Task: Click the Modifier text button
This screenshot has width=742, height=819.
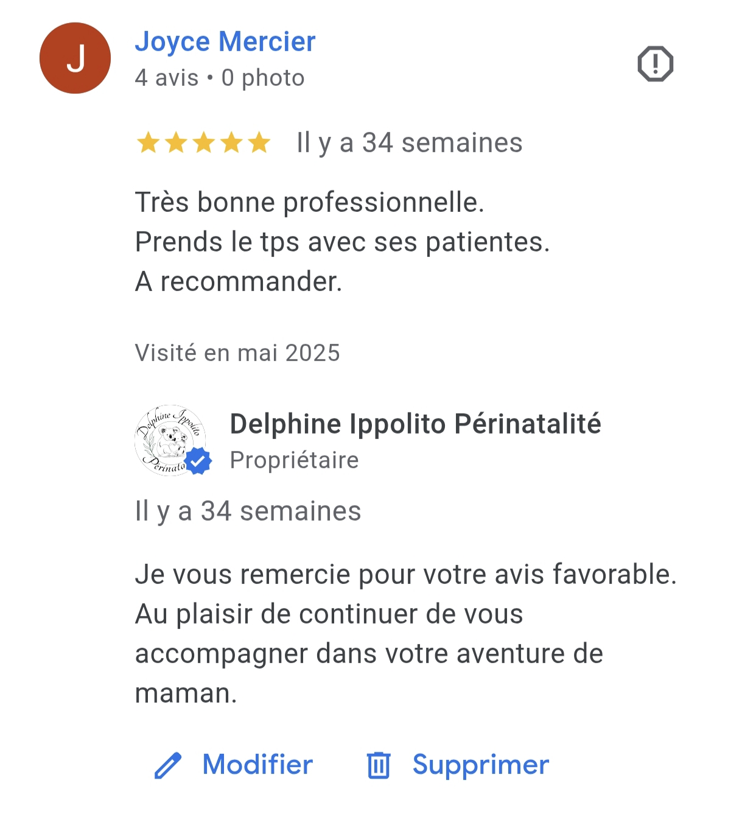Action: (x=257, y=765)
